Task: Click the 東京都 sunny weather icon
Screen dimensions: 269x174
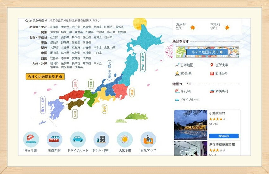Action: pyautogui.click(x=193, y=28)
